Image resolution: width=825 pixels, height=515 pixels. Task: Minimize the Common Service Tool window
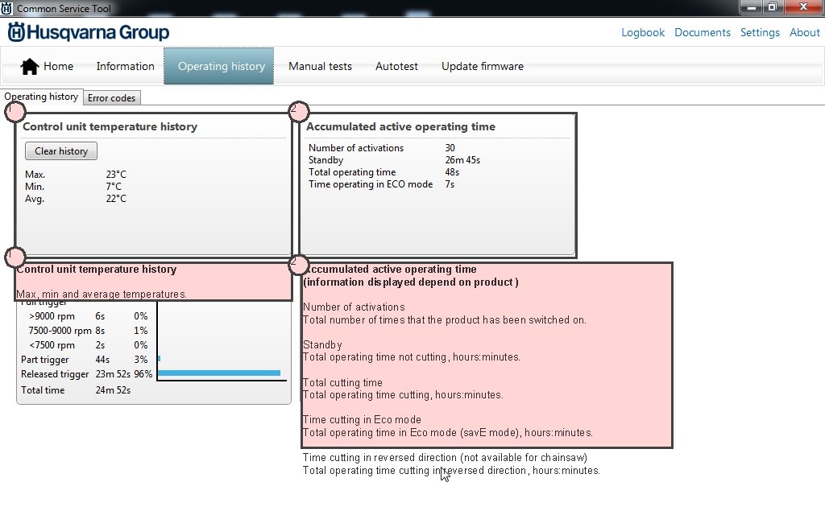751,6
